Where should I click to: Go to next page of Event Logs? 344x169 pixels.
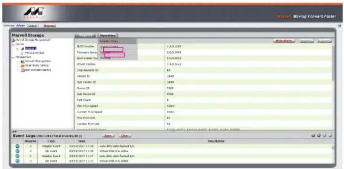point(324,136)
